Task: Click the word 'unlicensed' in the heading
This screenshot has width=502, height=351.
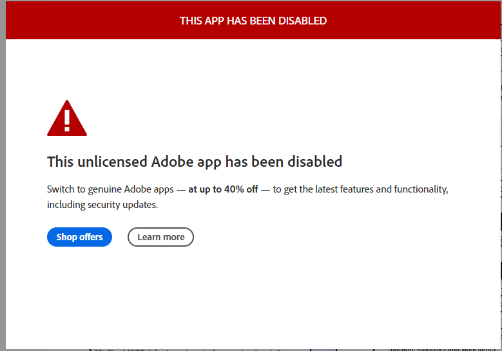Action: click(x=113, y=162)
